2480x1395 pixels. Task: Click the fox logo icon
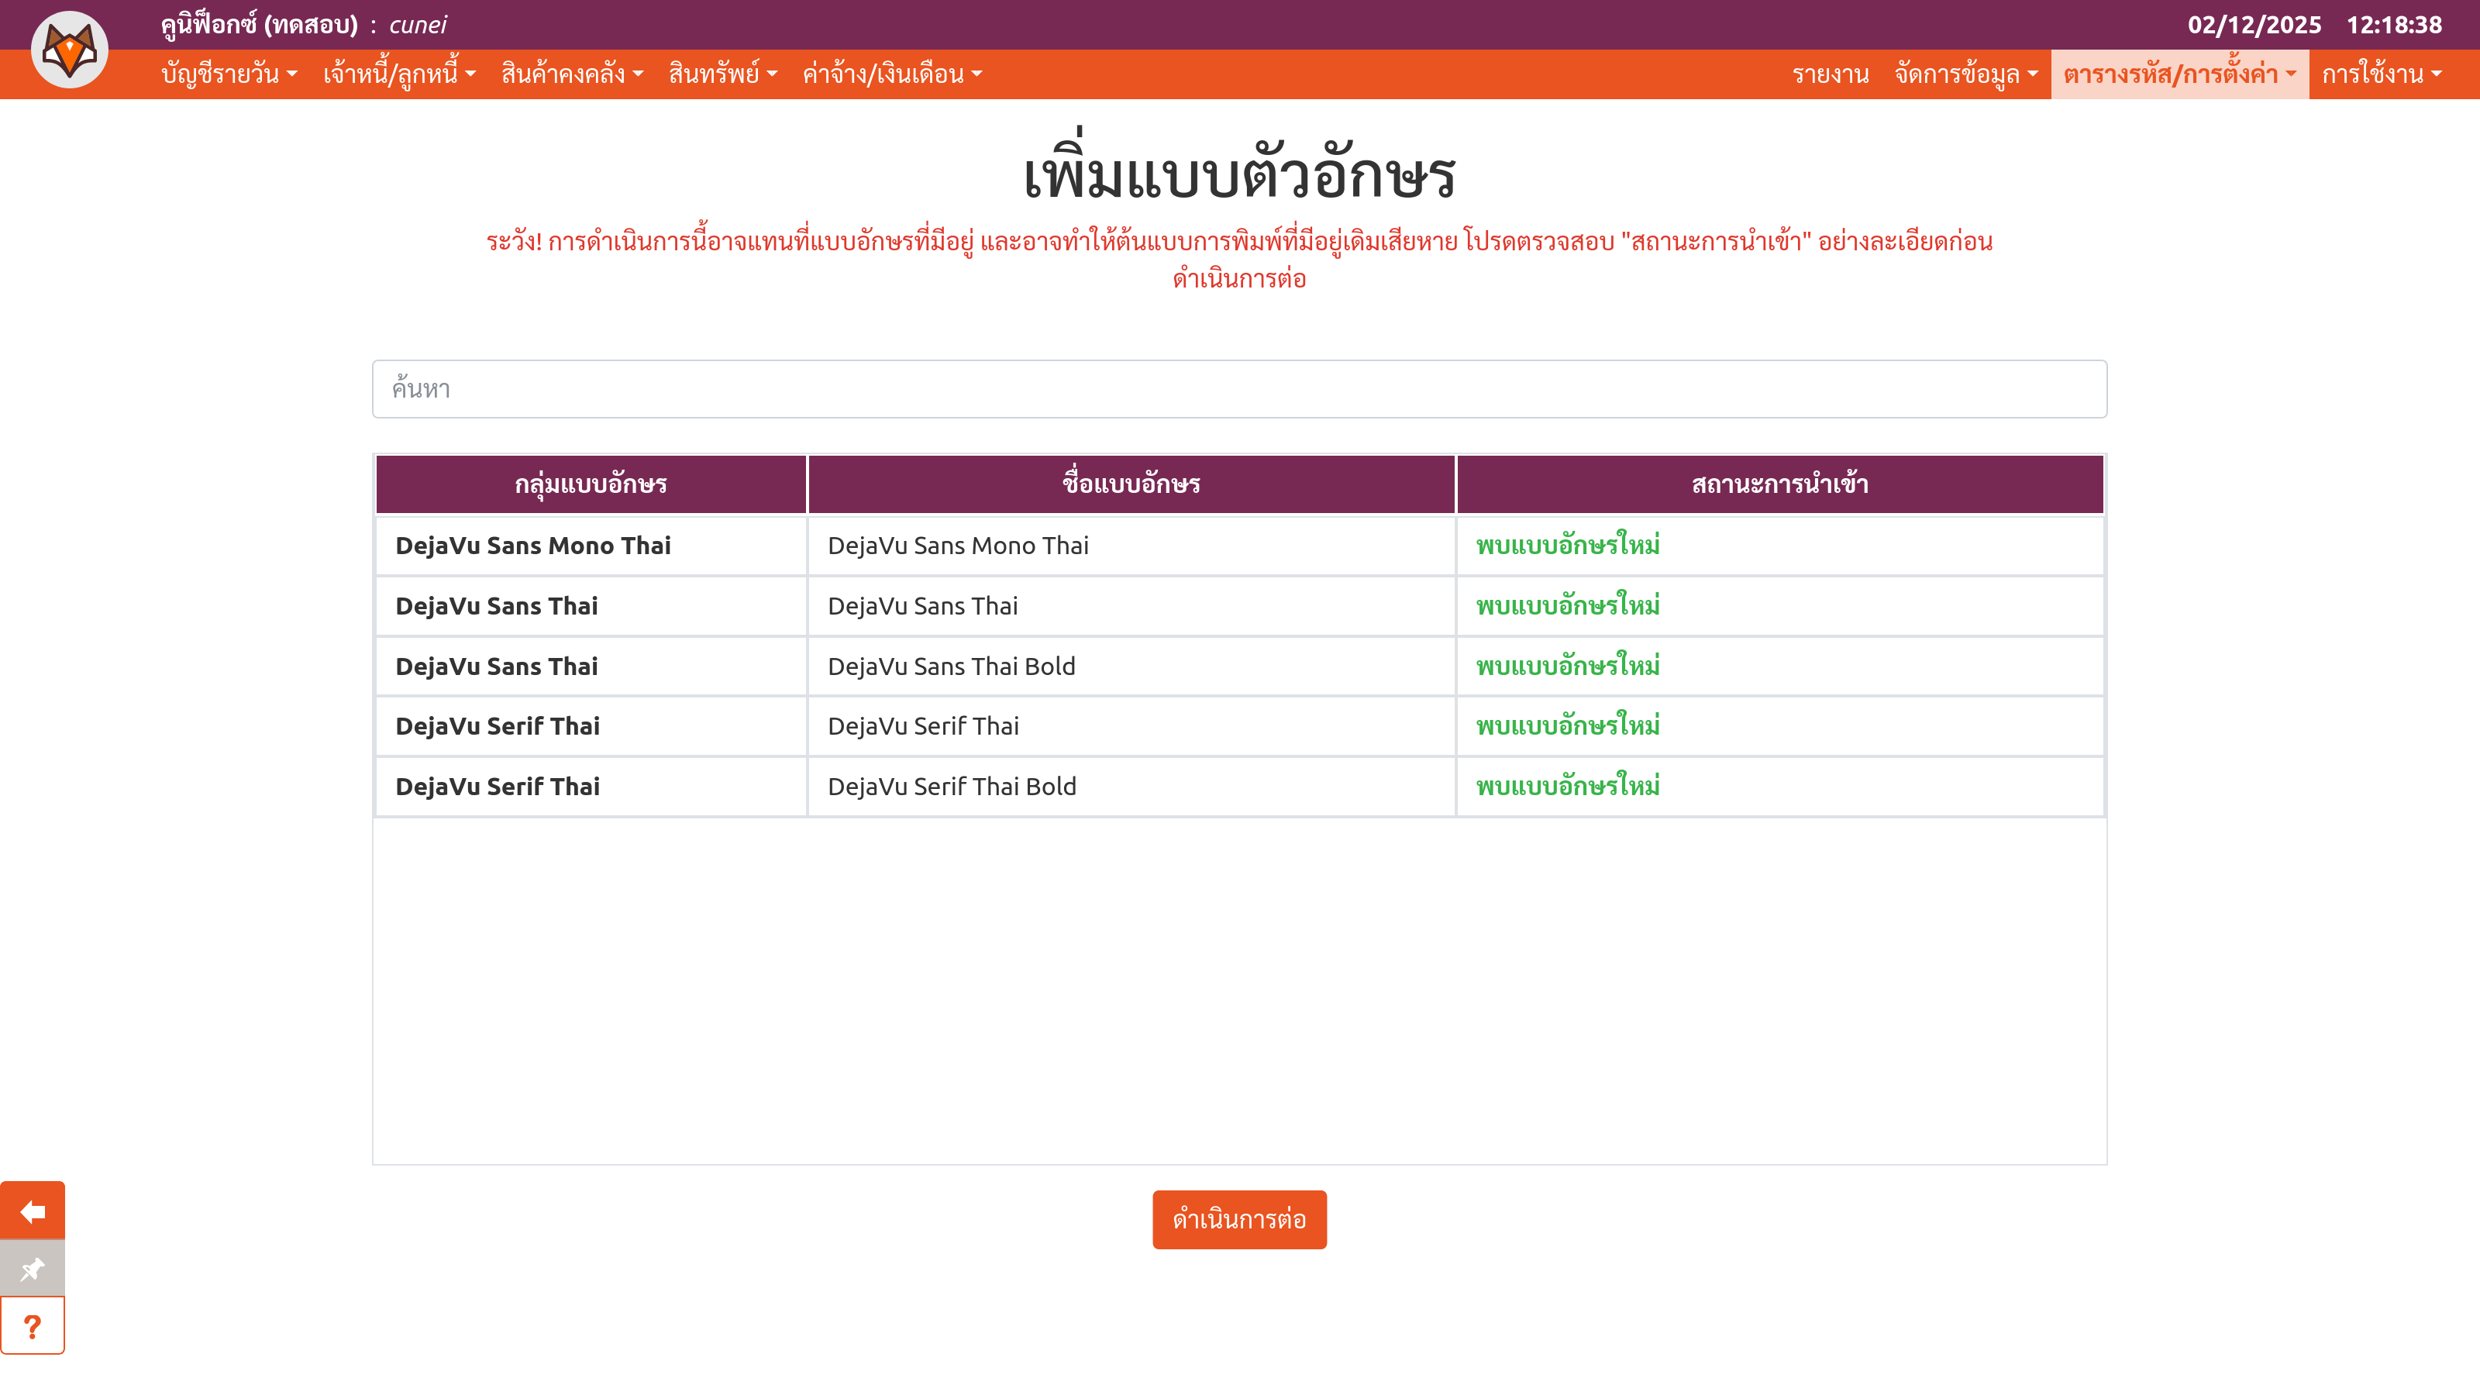pos(69,50)
